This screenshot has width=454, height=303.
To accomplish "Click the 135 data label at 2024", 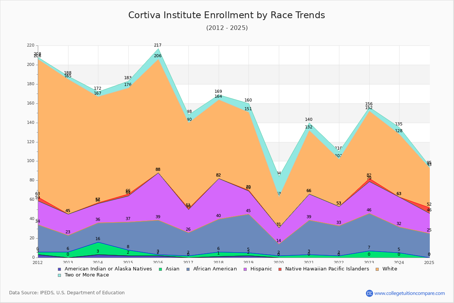I will [399, 124].
